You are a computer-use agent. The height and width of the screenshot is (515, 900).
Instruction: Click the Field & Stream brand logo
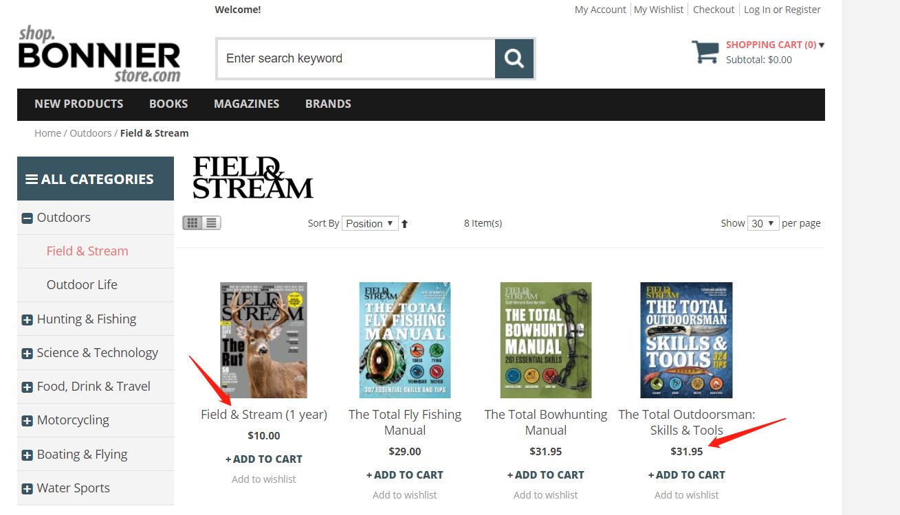253,178
